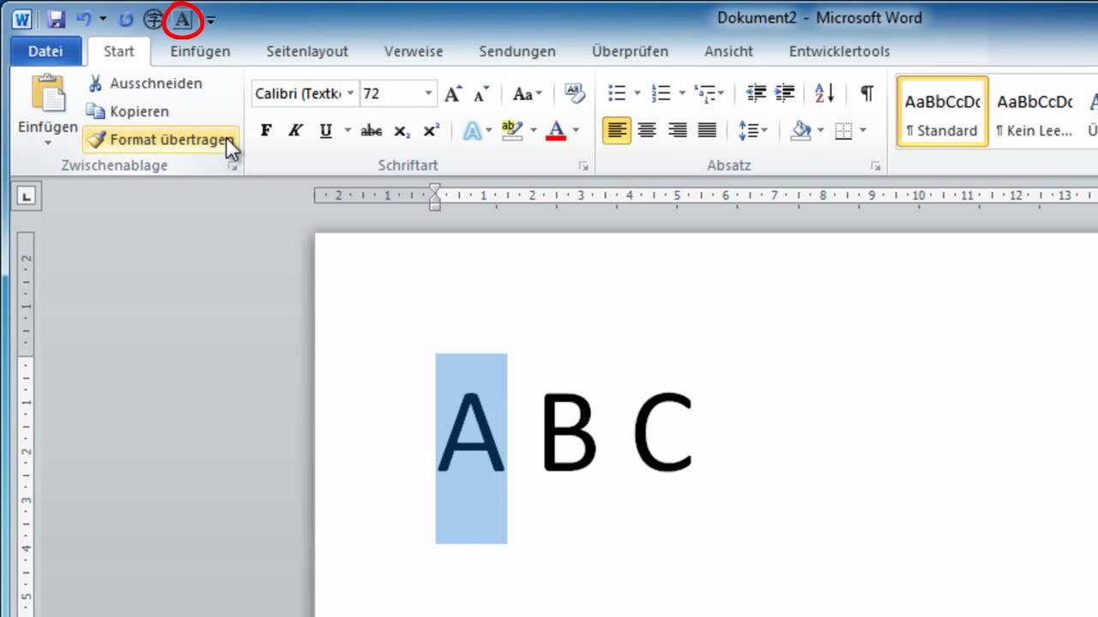Click the large Einfügen paste icon
The height and width of the screenshot is (617, 1098).
49,93
